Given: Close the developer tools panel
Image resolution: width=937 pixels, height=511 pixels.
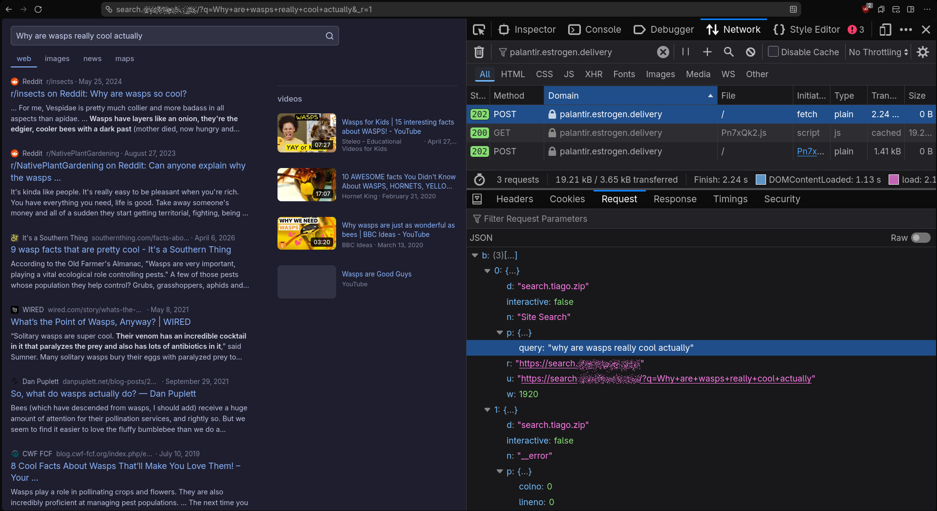Looking at the screenshot, I should coord(926,30).
